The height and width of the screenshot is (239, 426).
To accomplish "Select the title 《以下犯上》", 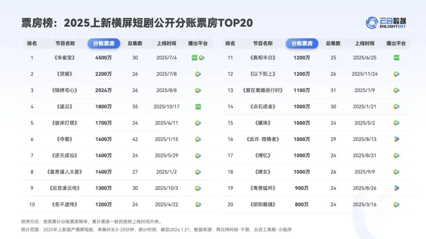I will (263, 74).
